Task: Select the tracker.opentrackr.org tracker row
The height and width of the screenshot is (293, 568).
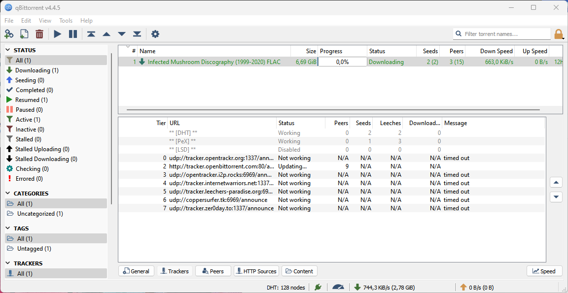Action: pos(331,158)
